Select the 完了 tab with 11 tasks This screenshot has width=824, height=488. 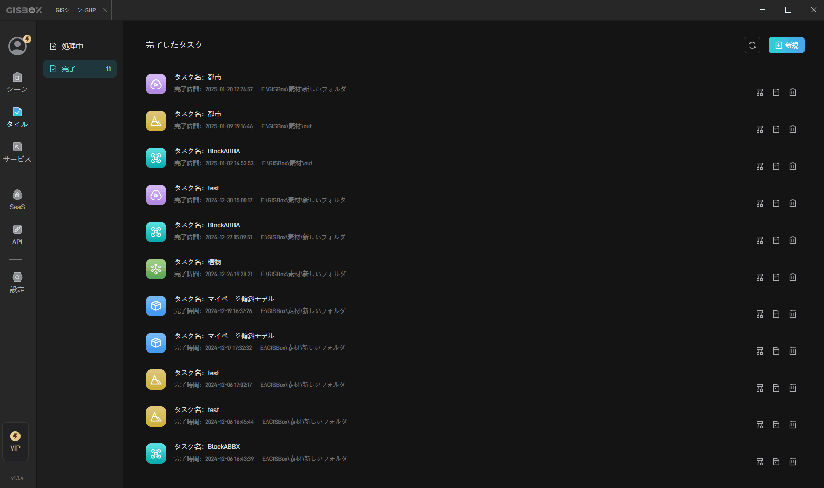(80, 69)
